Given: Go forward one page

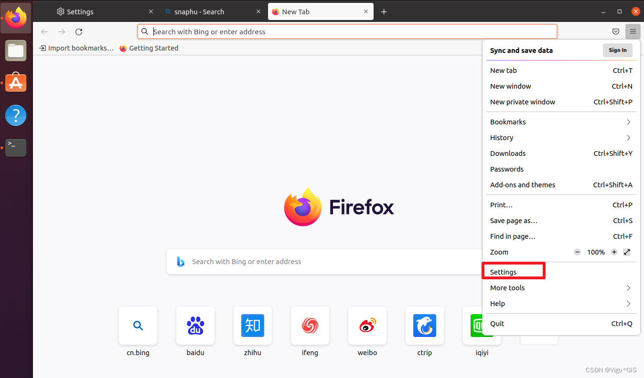Looking at the screenshot, I should 62,31.
